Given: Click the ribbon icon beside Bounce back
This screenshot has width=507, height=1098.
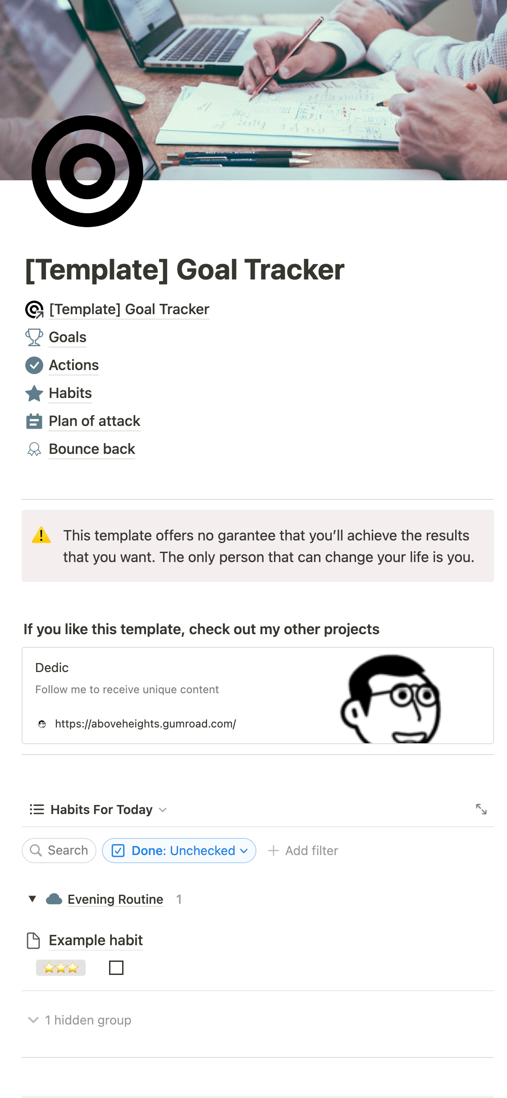Looking at the screenshot, I should [x=34, y=449].
